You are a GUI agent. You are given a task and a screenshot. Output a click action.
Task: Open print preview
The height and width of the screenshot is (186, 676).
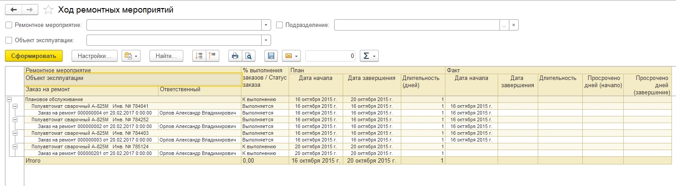coord(248,56)
